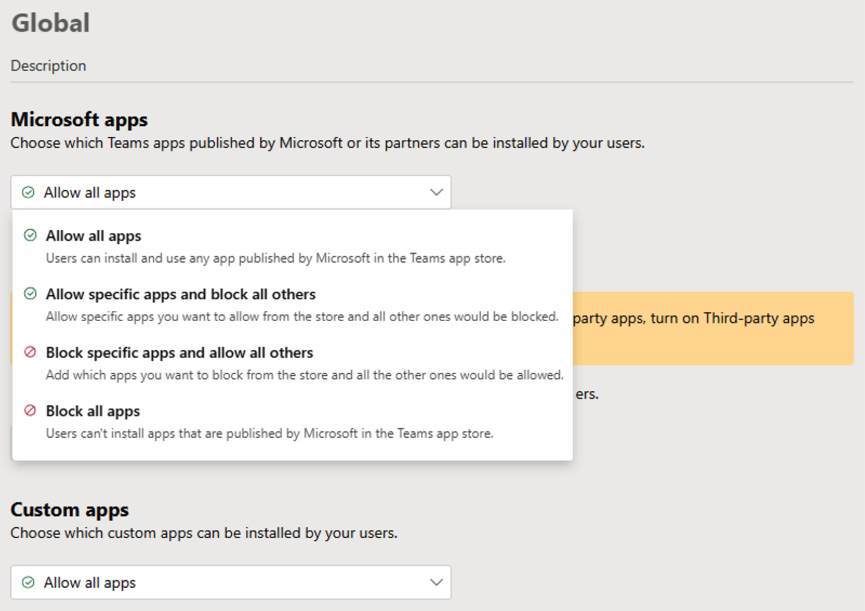The image size is (865, 611).
Task: Click the 'Global' policy title
Action: pyautogui.click(x=51, y=23)
